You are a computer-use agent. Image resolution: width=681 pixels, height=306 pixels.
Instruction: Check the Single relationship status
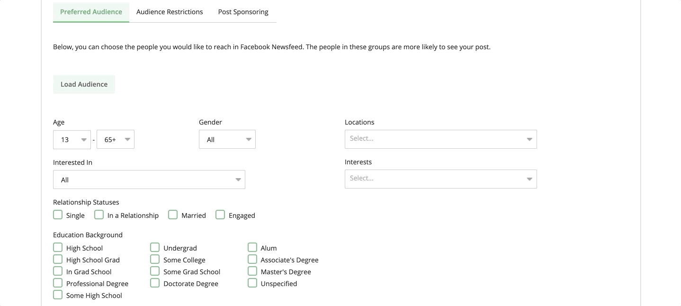click(x=57, y=215)
